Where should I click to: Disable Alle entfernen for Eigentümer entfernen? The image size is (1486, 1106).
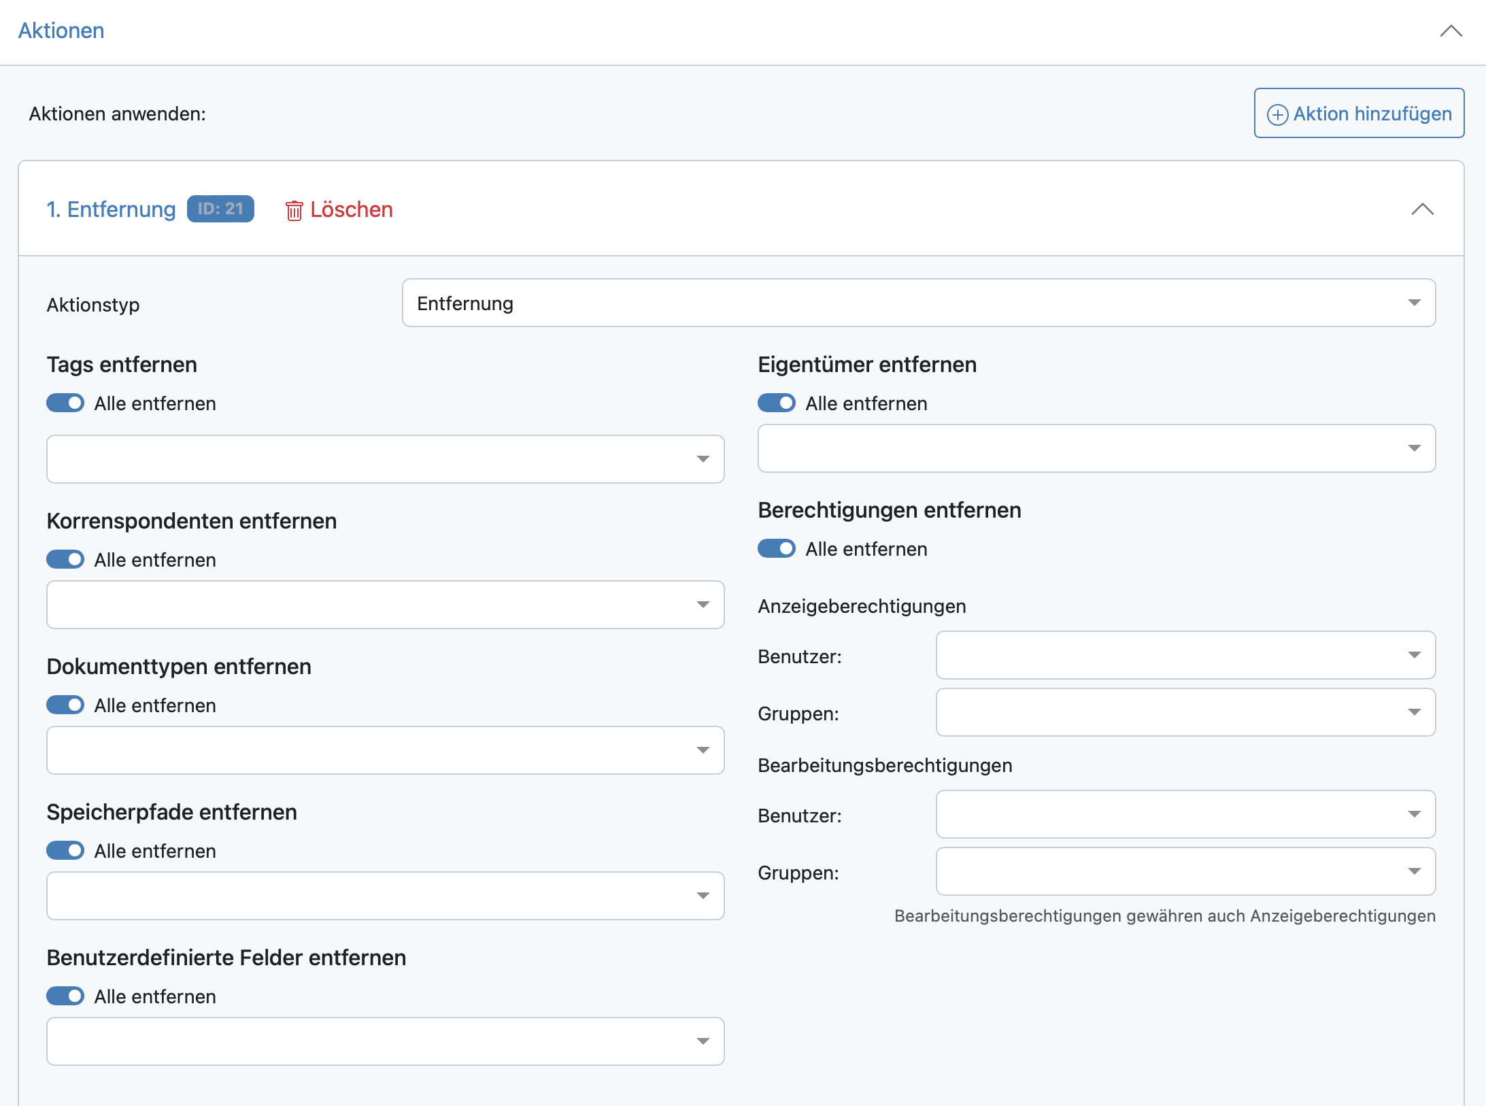coord(777,403)
